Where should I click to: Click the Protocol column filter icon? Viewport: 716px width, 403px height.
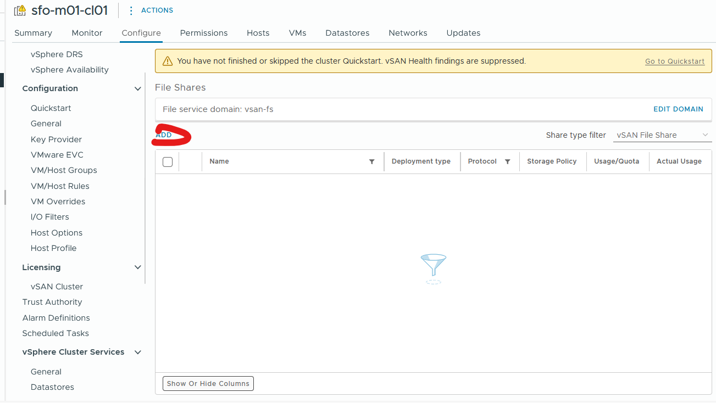coord(508,161)
